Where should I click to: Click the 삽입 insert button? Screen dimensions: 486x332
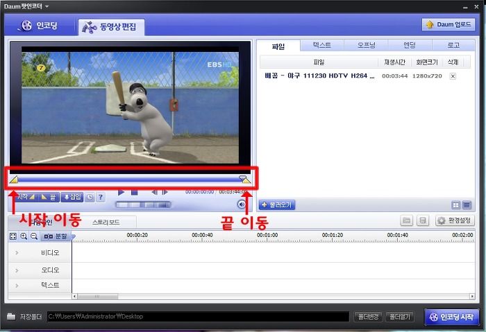coord(72,197)
